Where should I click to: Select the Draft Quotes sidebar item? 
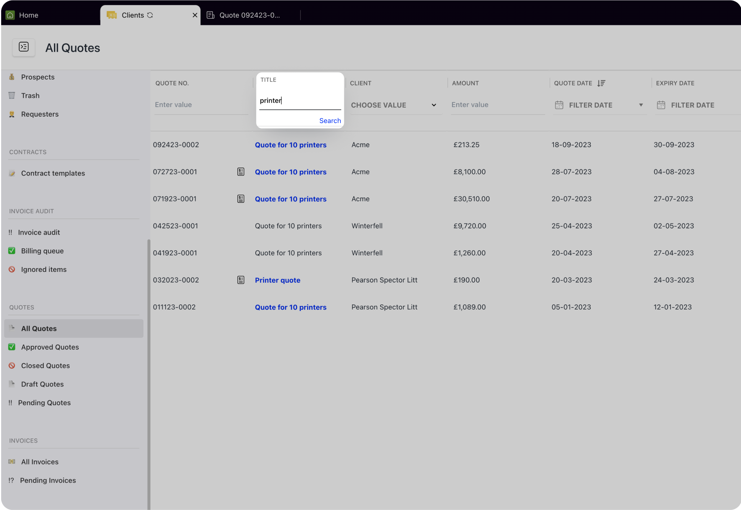coord(42,384)
